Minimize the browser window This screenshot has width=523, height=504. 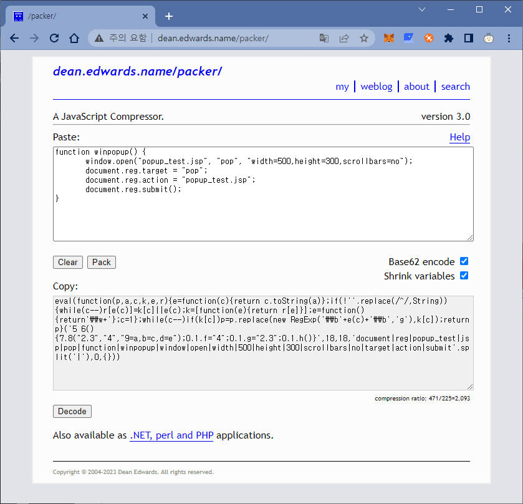451,9
